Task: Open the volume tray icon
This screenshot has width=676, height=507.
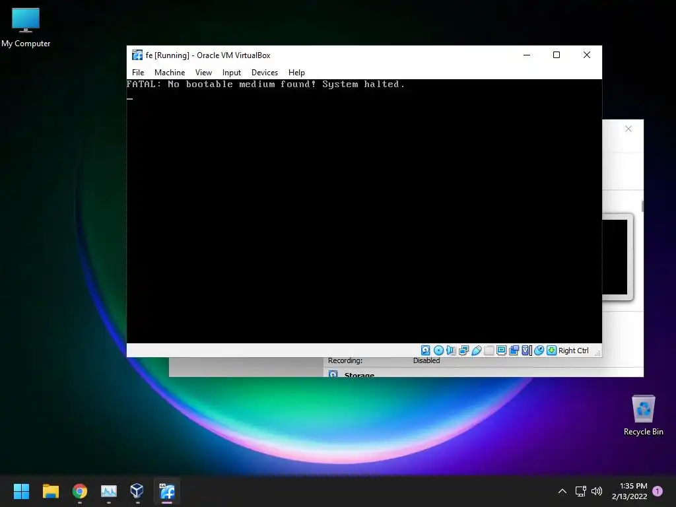Action: coord(597,491)
